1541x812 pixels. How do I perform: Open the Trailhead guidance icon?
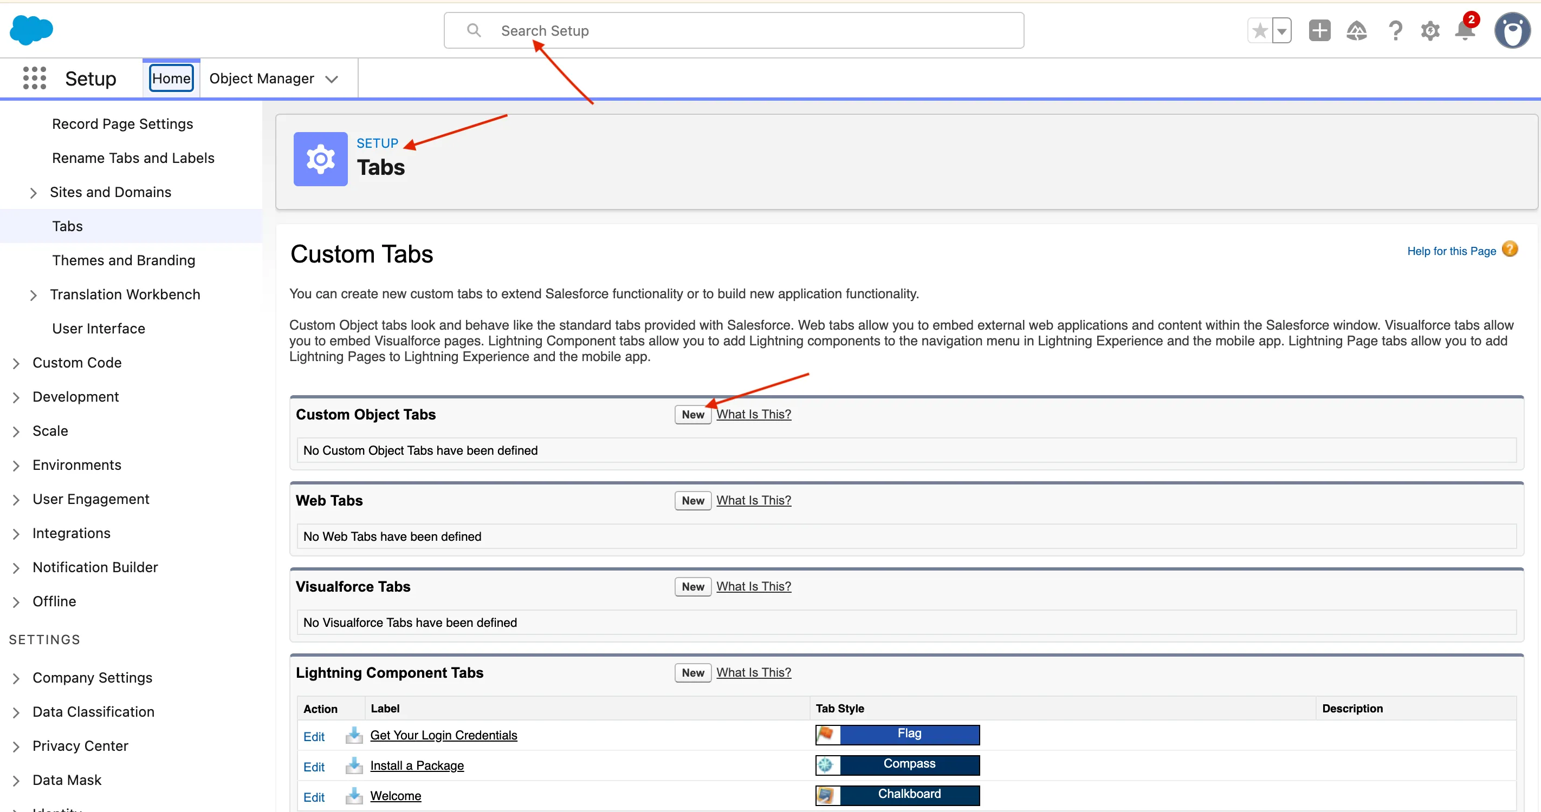coord(1356,30)
